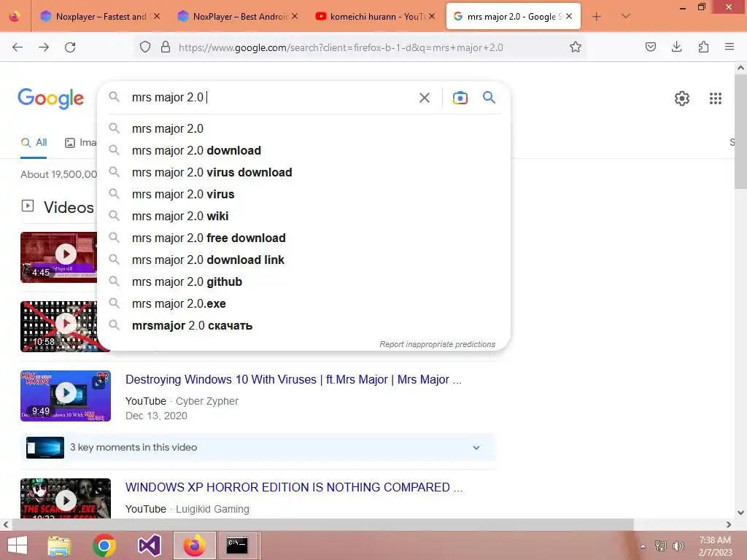Image resolution: width=747 pixels, height=560 pixels.
Task: Open the Windows Start menu
Action: 18,545
